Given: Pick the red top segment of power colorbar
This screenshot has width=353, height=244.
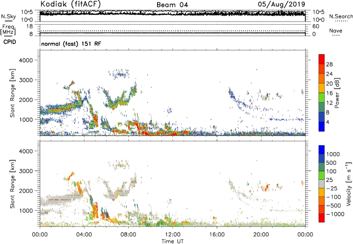Looking at the screenshot, I should click(x=322, y=59).
